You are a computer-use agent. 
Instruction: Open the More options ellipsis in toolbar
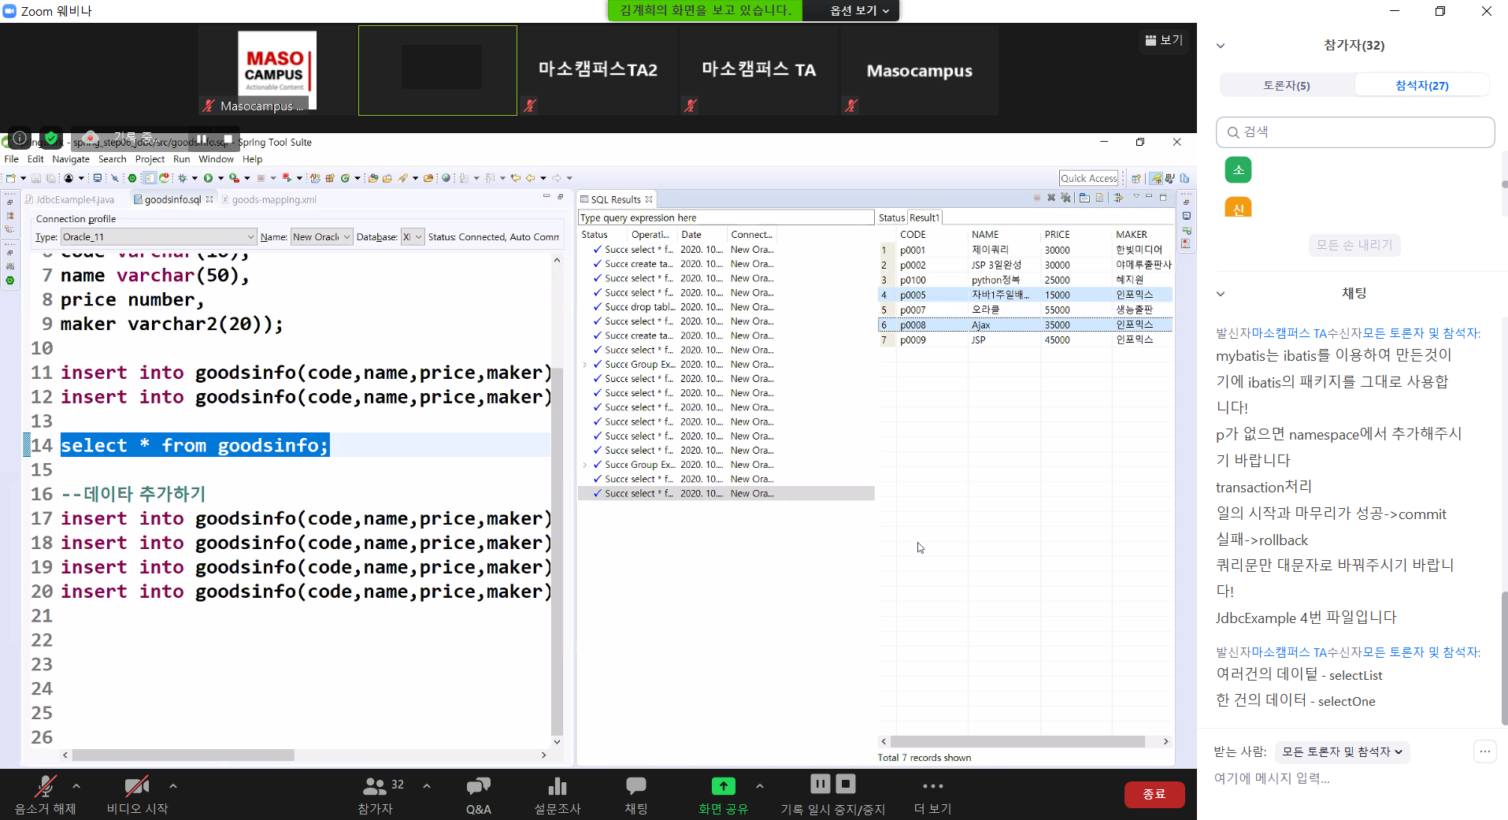point(932,786)
